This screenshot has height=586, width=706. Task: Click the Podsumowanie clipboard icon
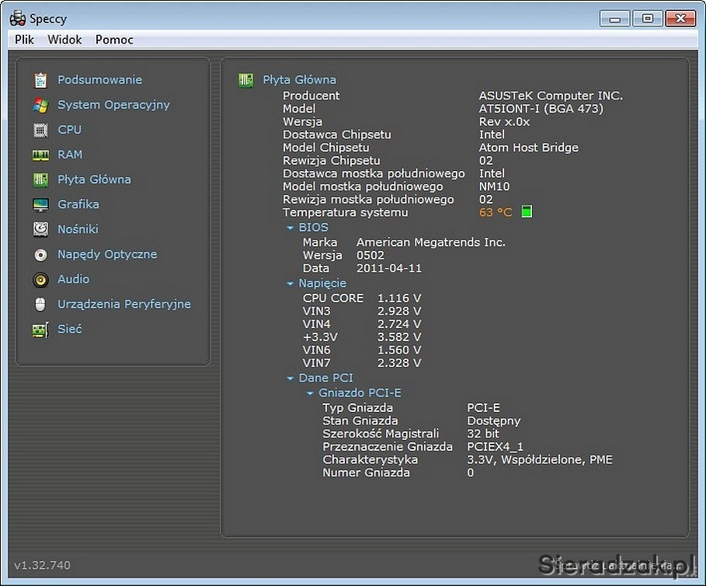[x=40, y=80]
